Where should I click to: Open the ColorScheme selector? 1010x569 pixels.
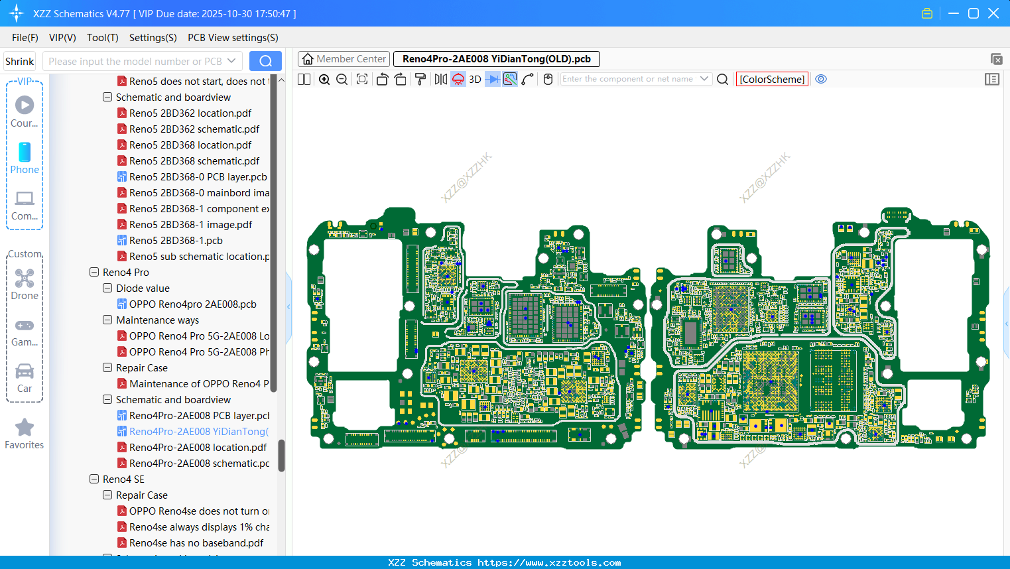coord(772,80)
